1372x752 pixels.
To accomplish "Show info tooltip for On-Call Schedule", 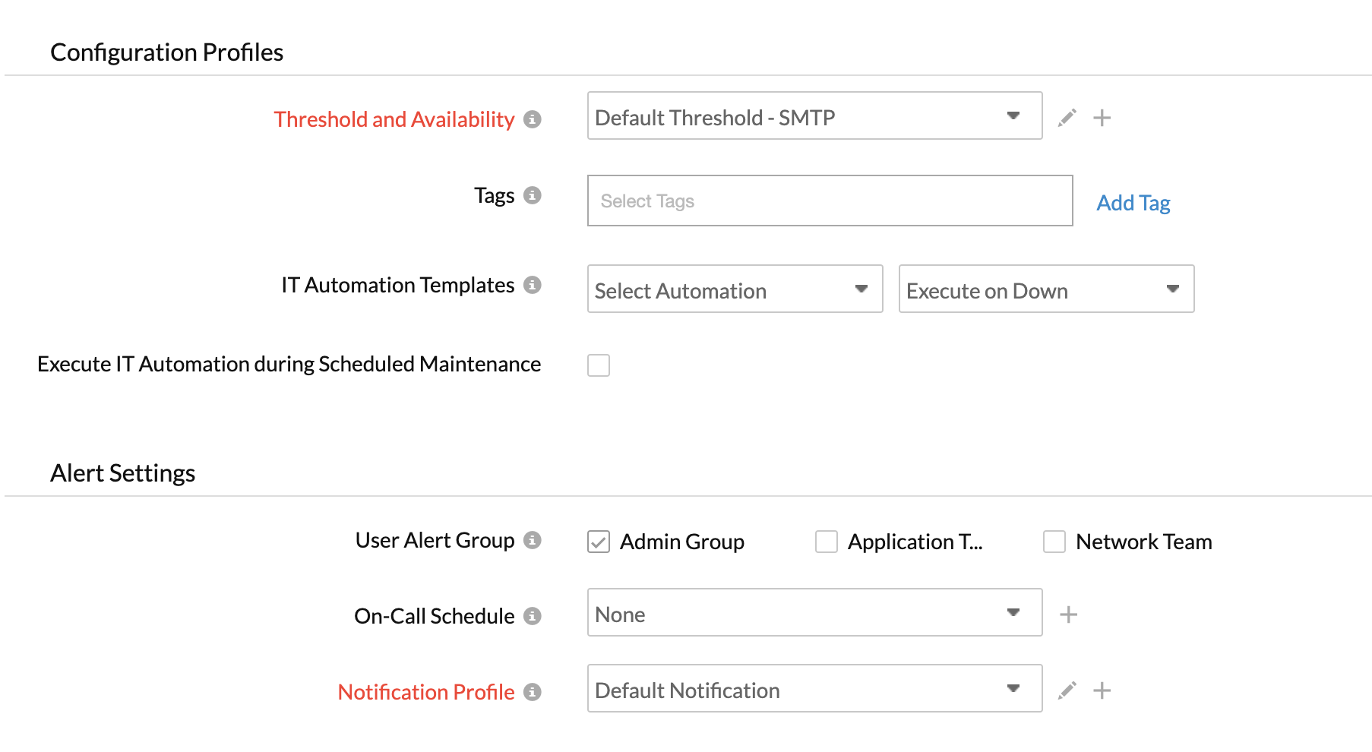I will pos(533,616).
